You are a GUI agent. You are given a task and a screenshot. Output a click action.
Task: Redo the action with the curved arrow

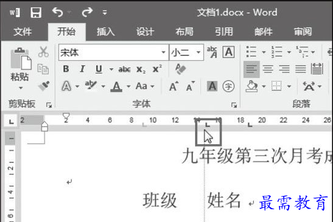[x=87, y=12]
